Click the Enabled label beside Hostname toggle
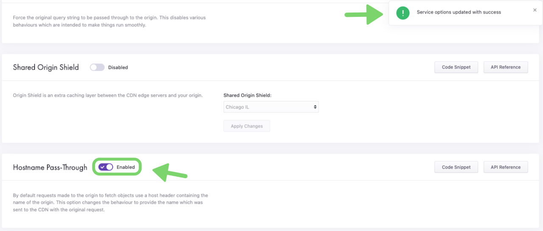Viewport: 543px width, 231px height. pos(126,167)
